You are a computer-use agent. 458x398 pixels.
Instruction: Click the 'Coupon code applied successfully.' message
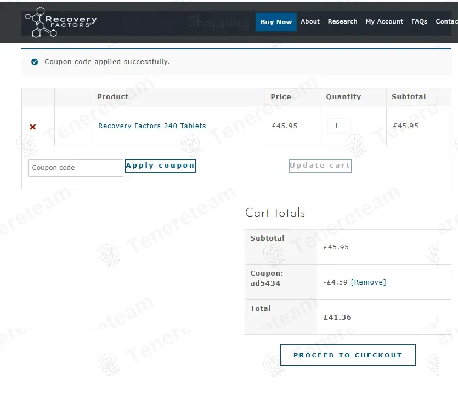(107, 62)
